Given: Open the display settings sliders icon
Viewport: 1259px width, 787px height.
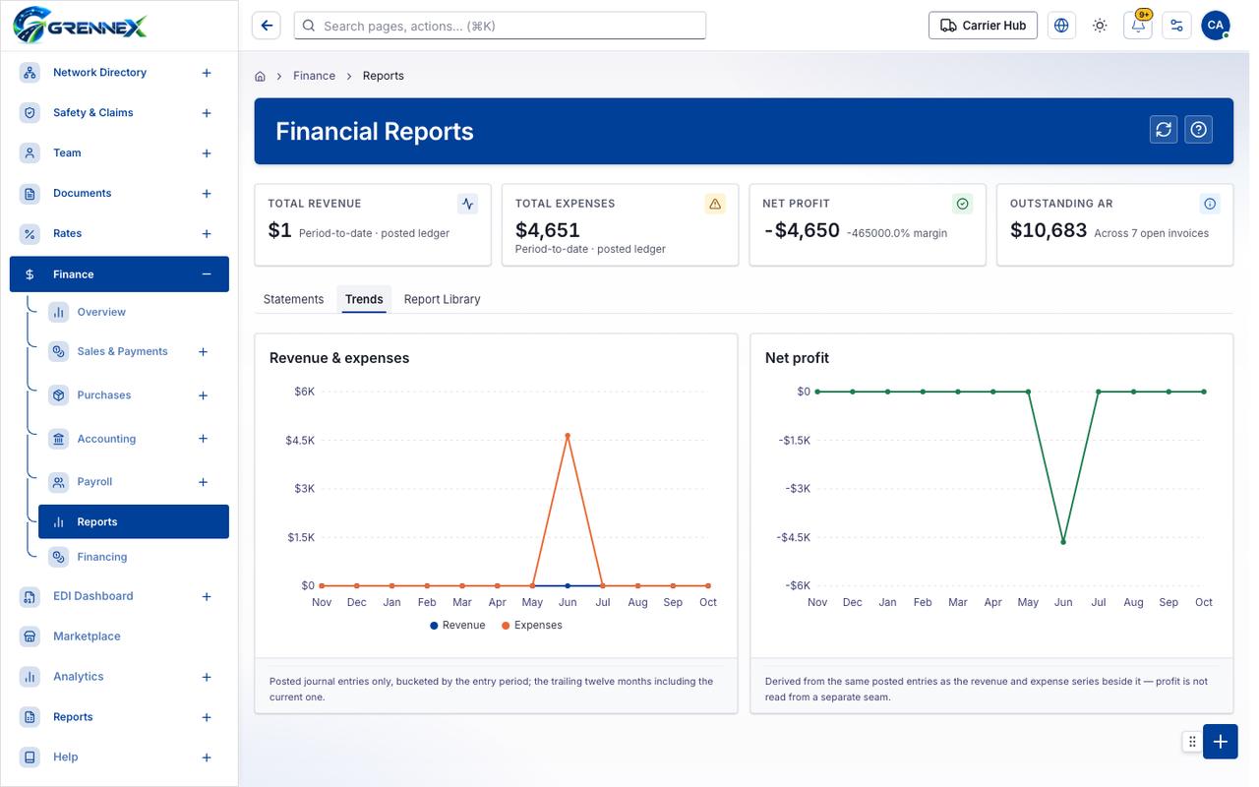Looking at the screenshot, I should tap(1176, 26).
